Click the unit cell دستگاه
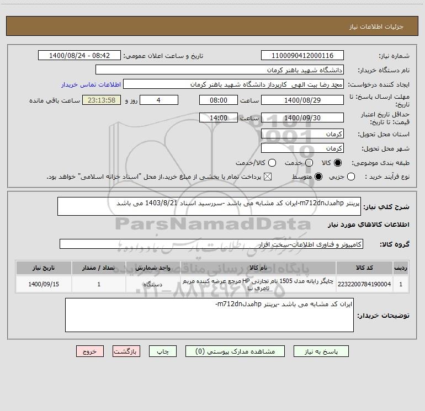Viewport: 425px width, 411px height. [x=153, y=284]
